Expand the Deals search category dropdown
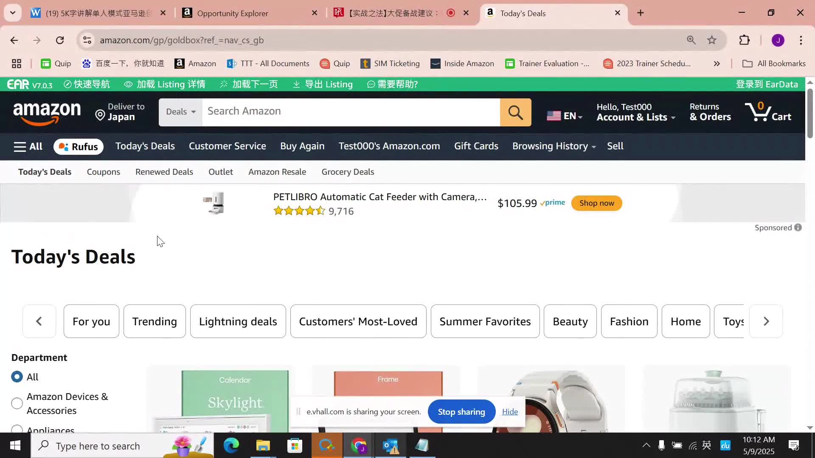 tap(181, 112)
